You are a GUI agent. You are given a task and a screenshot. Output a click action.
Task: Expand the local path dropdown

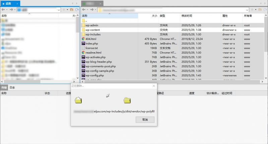click(x=59, y=10)
